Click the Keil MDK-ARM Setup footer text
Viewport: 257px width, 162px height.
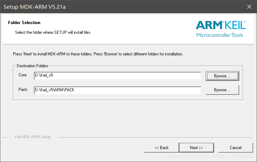pyautogui.click(x=33, y=137)
